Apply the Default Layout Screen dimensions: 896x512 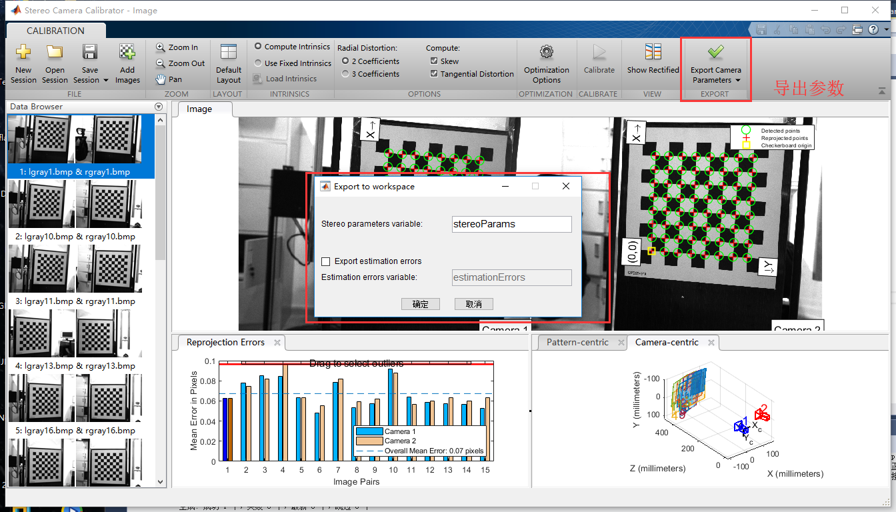pyautogui.click(x=228, y=63)
